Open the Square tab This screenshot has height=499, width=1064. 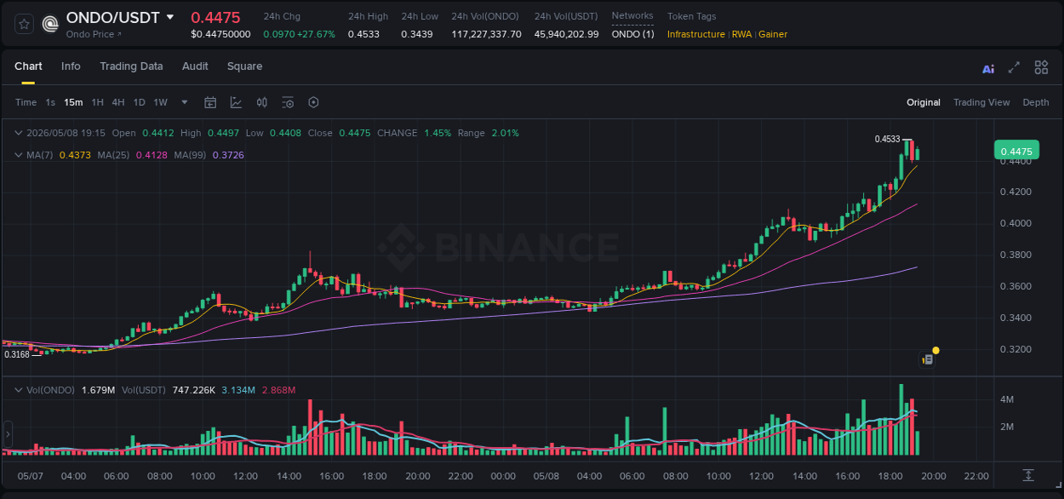pos(244,66)
